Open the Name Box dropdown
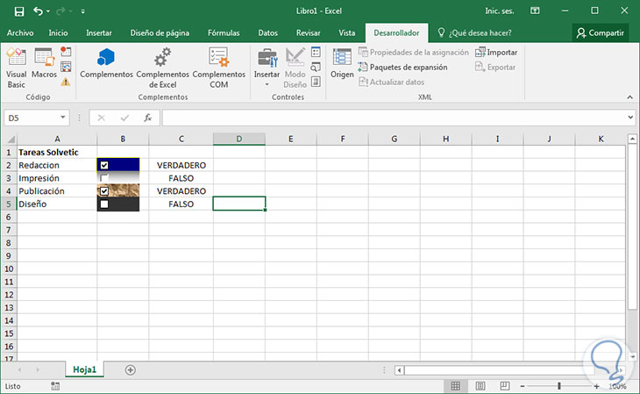The height and width of the screenshot is (394, 640). point(63,118)
